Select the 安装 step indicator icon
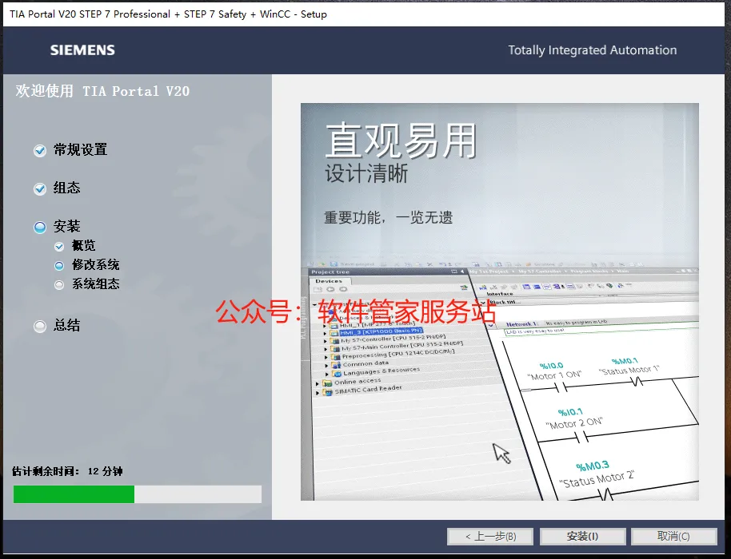 40,227
